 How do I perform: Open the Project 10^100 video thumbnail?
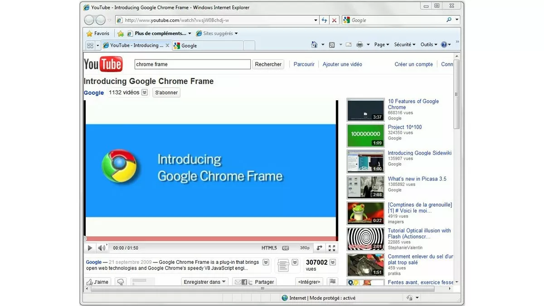pyautogui.click(x=366, y=136)
